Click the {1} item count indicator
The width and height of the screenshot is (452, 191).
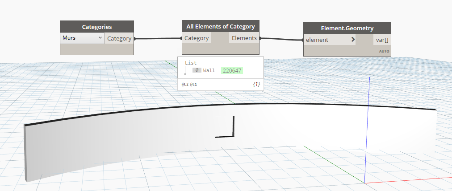[x=256, y=84]
